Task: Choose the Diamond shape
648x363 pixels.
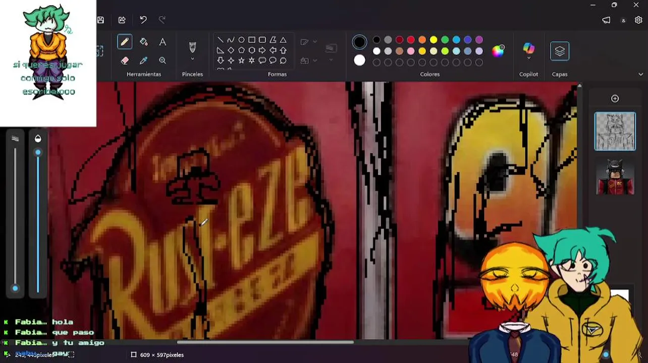Action: [231, 50]
